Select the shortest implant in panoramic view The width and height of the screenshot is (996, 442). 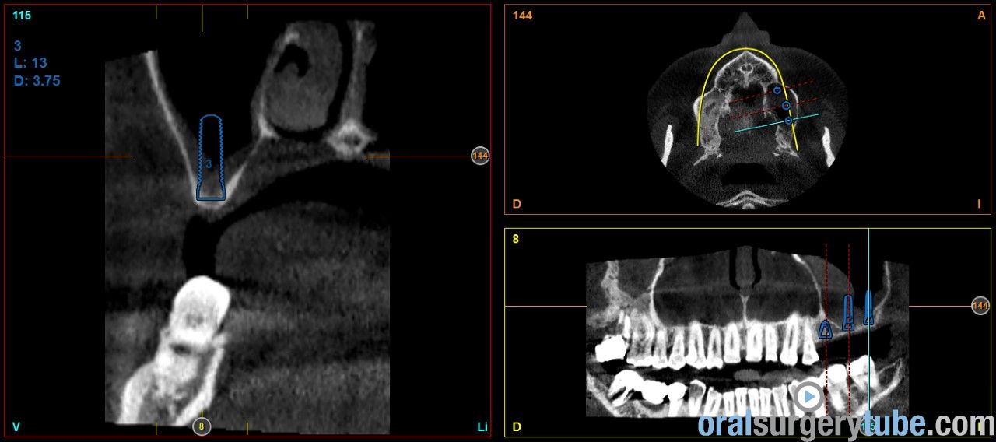tap(826, 330)
